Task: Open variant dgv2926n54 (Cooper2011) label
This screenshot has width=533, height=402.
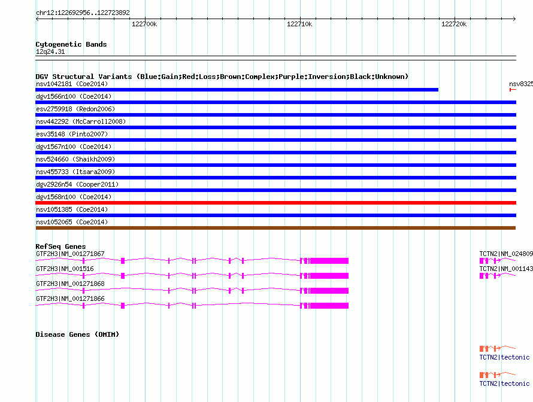Action: point(77,184)
